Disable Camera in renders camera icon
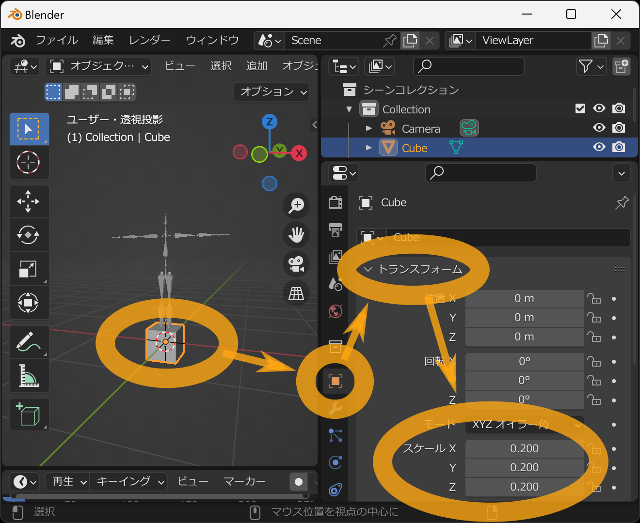640x523 pixels. [x=619, y=128]
